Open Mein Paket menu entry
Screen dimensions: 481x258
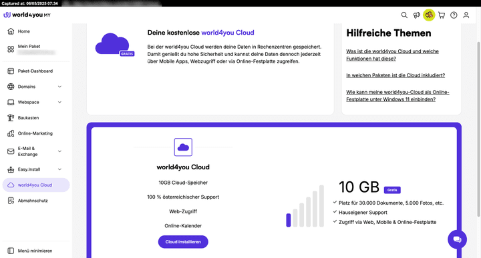point(36,49)
